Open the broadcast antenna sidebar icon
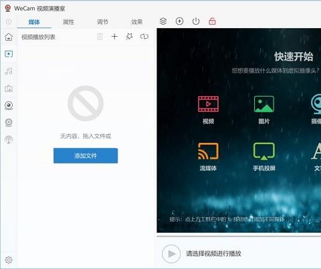Image resolution: width=321 pixels, height=269 pixels. (x=9, y=140)
